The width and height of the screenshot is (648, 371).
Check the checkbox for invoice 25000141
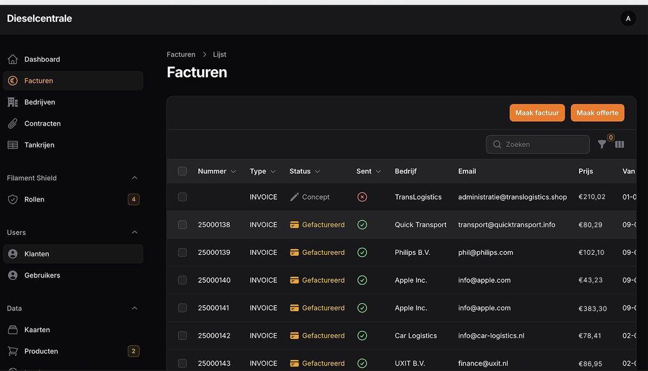click(x=182, y=308)
